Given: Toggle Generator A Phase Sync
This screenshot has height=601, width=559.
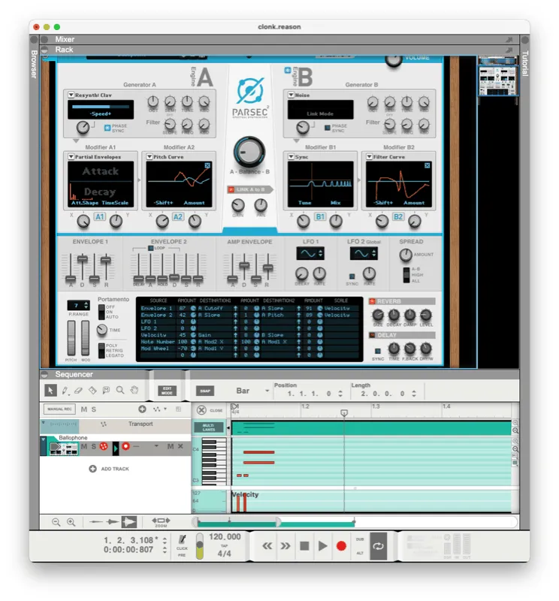Looking at the screenshot, I should coord(107,128).
